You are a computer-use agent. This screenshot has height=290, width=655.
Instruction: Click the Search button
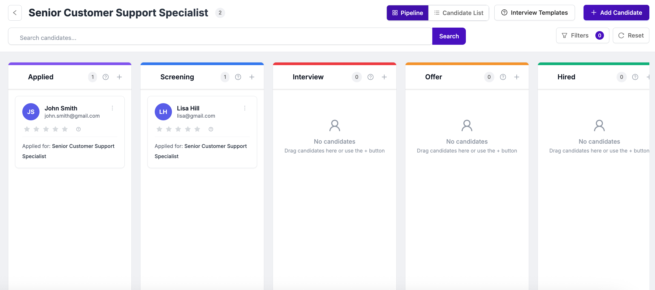pos(449,36)
